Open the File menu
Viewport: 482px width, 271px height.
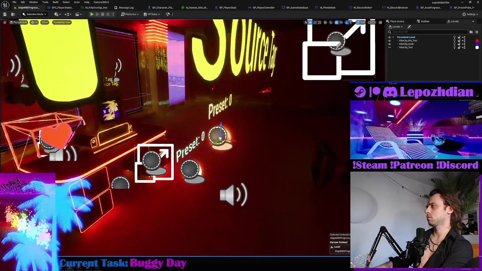(x=14, y=2)
